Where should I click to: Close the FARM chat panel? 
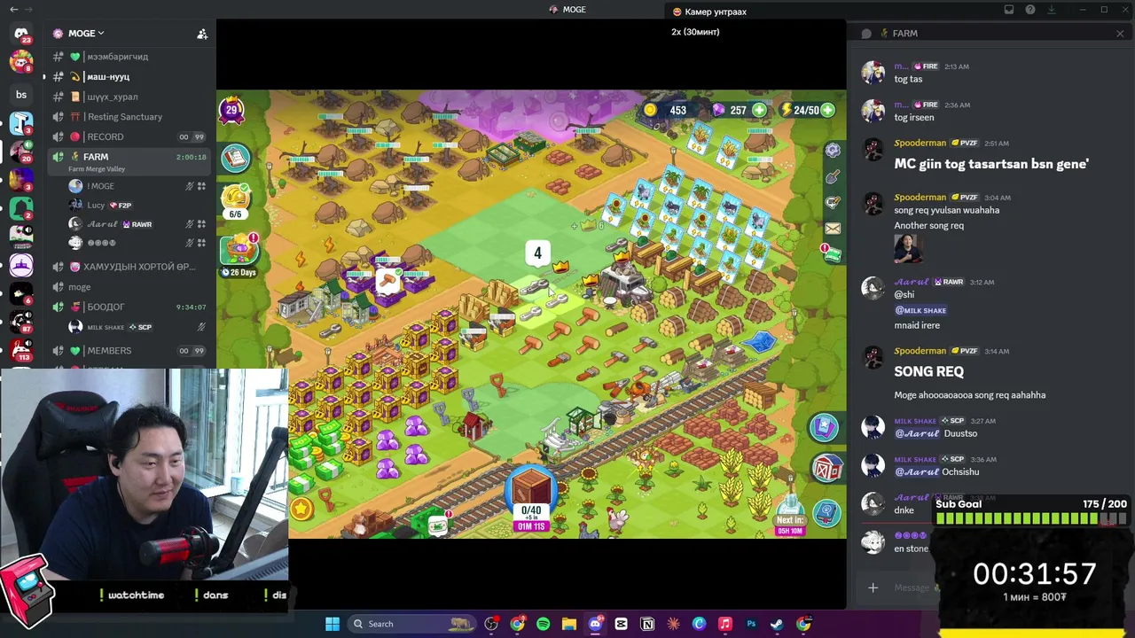[x=1120, y=34]
